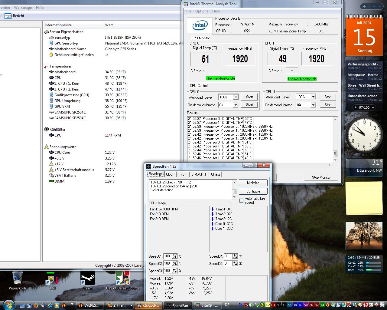Viewport: 387px width, 310px height.
Task: Click the Speed01 percentage input field
Action: pyautogui.click(x=167, y=256)
